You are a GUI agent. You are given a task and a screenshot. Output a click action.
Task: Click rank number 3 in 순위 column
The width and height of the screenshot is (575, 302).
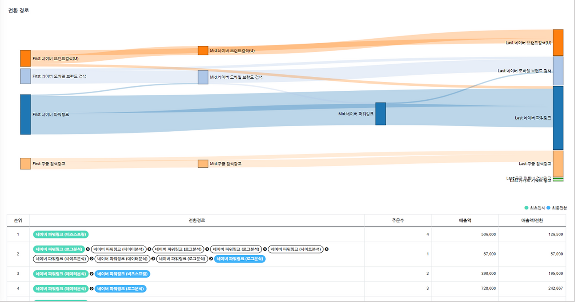tap(18, 274)
